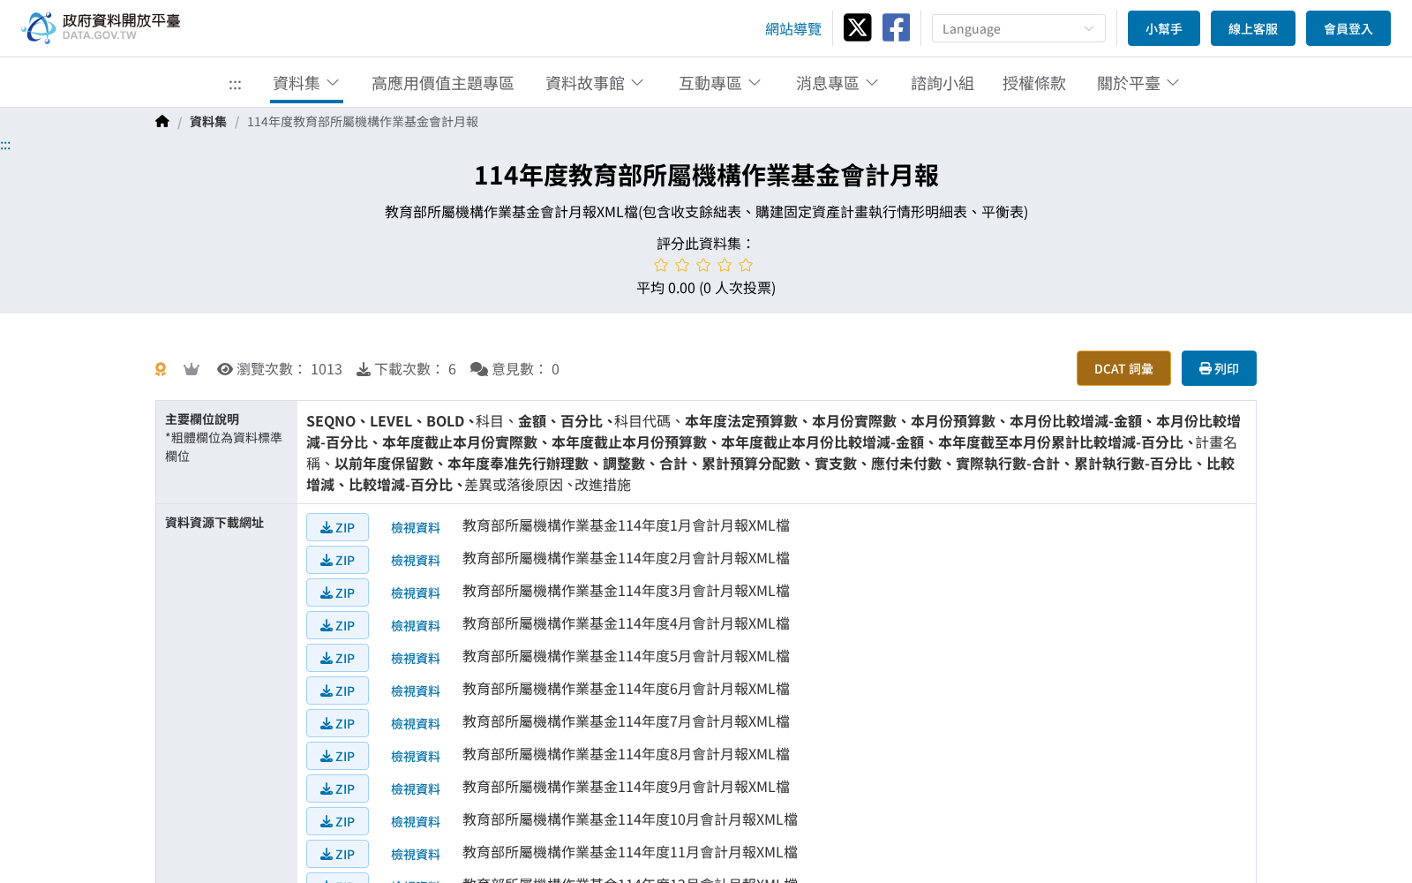
Task: Click the comments count icon
Action: click(x=479, y=369)
